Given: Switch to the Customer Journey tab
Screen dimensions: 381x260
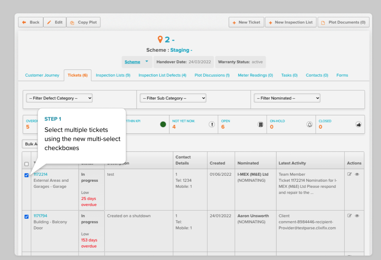Looking at the screenshot, I should (42, 75).
